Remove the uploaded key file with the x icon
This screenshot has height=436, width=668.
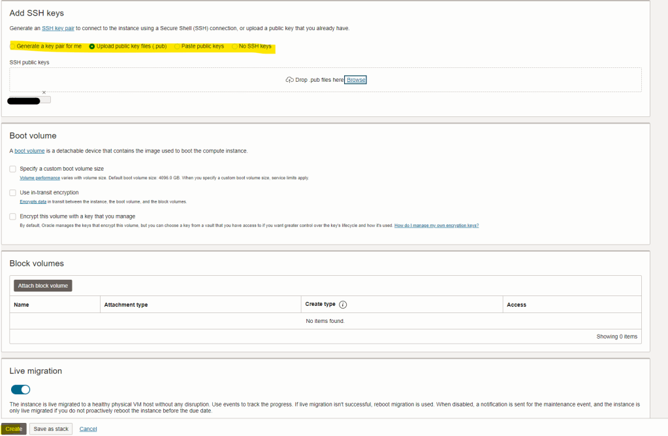point(44,93)
